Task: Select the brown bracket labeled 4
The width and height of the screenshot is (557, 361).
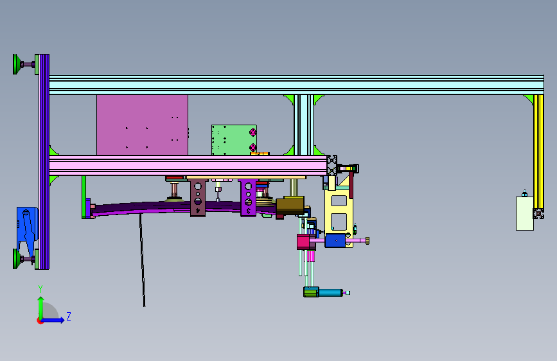Action: click(x=198, y=198)
